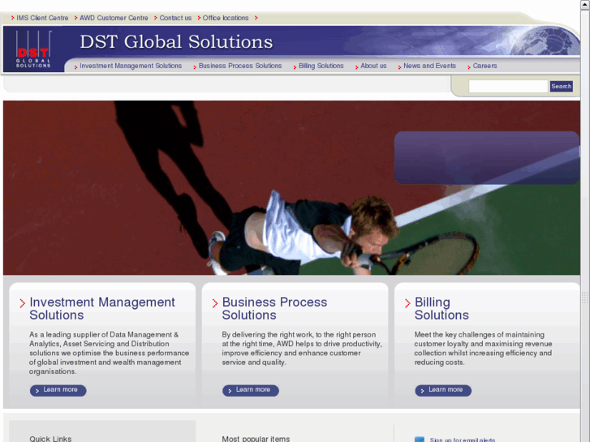
Task: Click the Most popular items heading
Action: [x=256, y=439]
